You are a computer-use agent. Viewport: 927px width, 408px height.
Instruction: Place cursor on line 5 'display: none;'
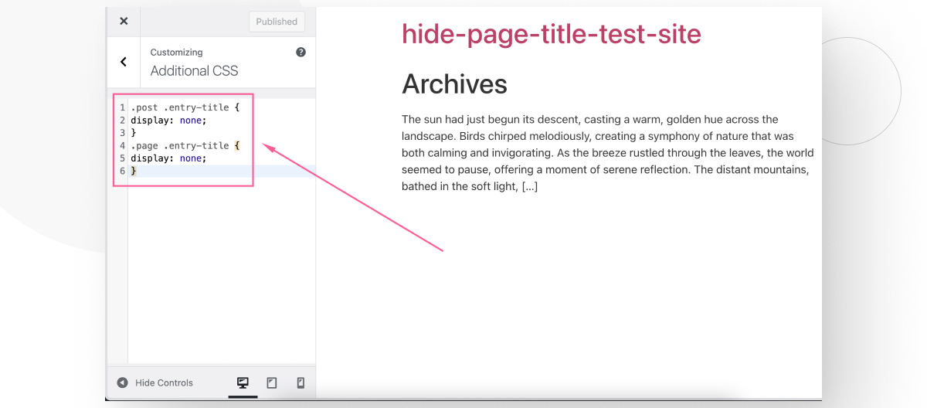pos(168,158)
